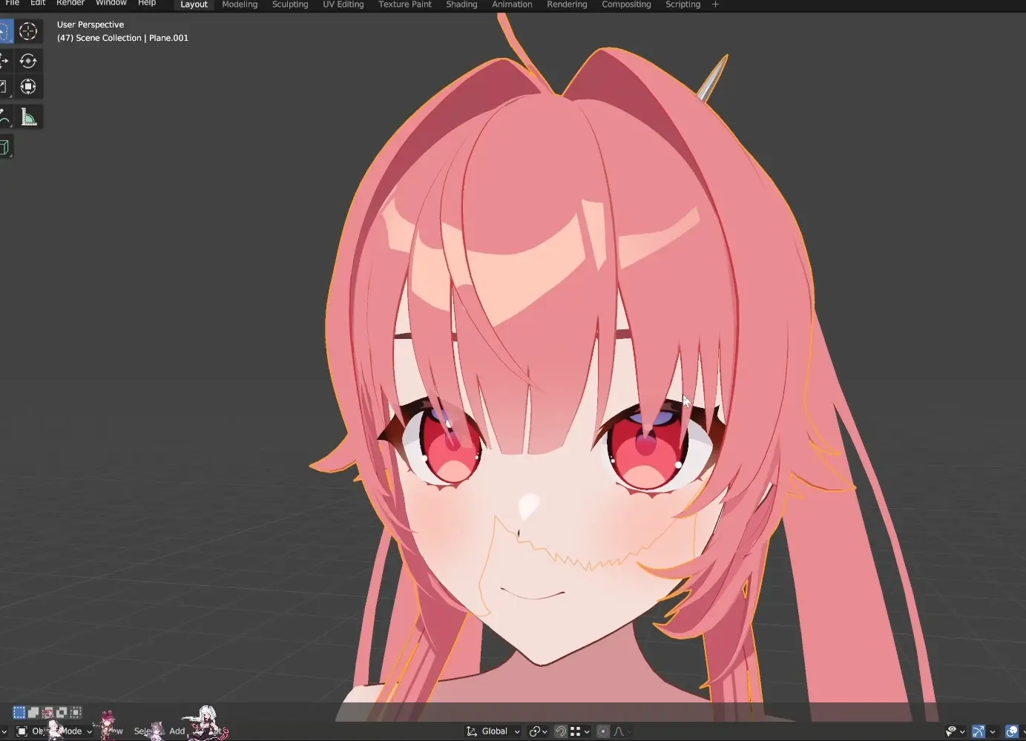
Task: Choose the Add Cube tool
Action: [4, 148]
